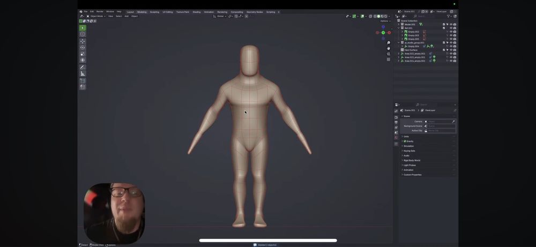This screenshot has height=247, width=536.
Task: Open the Tool properties tab icon
Action: point(396,111)
